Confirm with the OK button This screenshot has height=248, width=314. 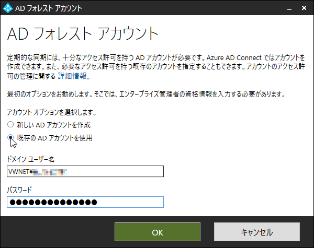158,232
